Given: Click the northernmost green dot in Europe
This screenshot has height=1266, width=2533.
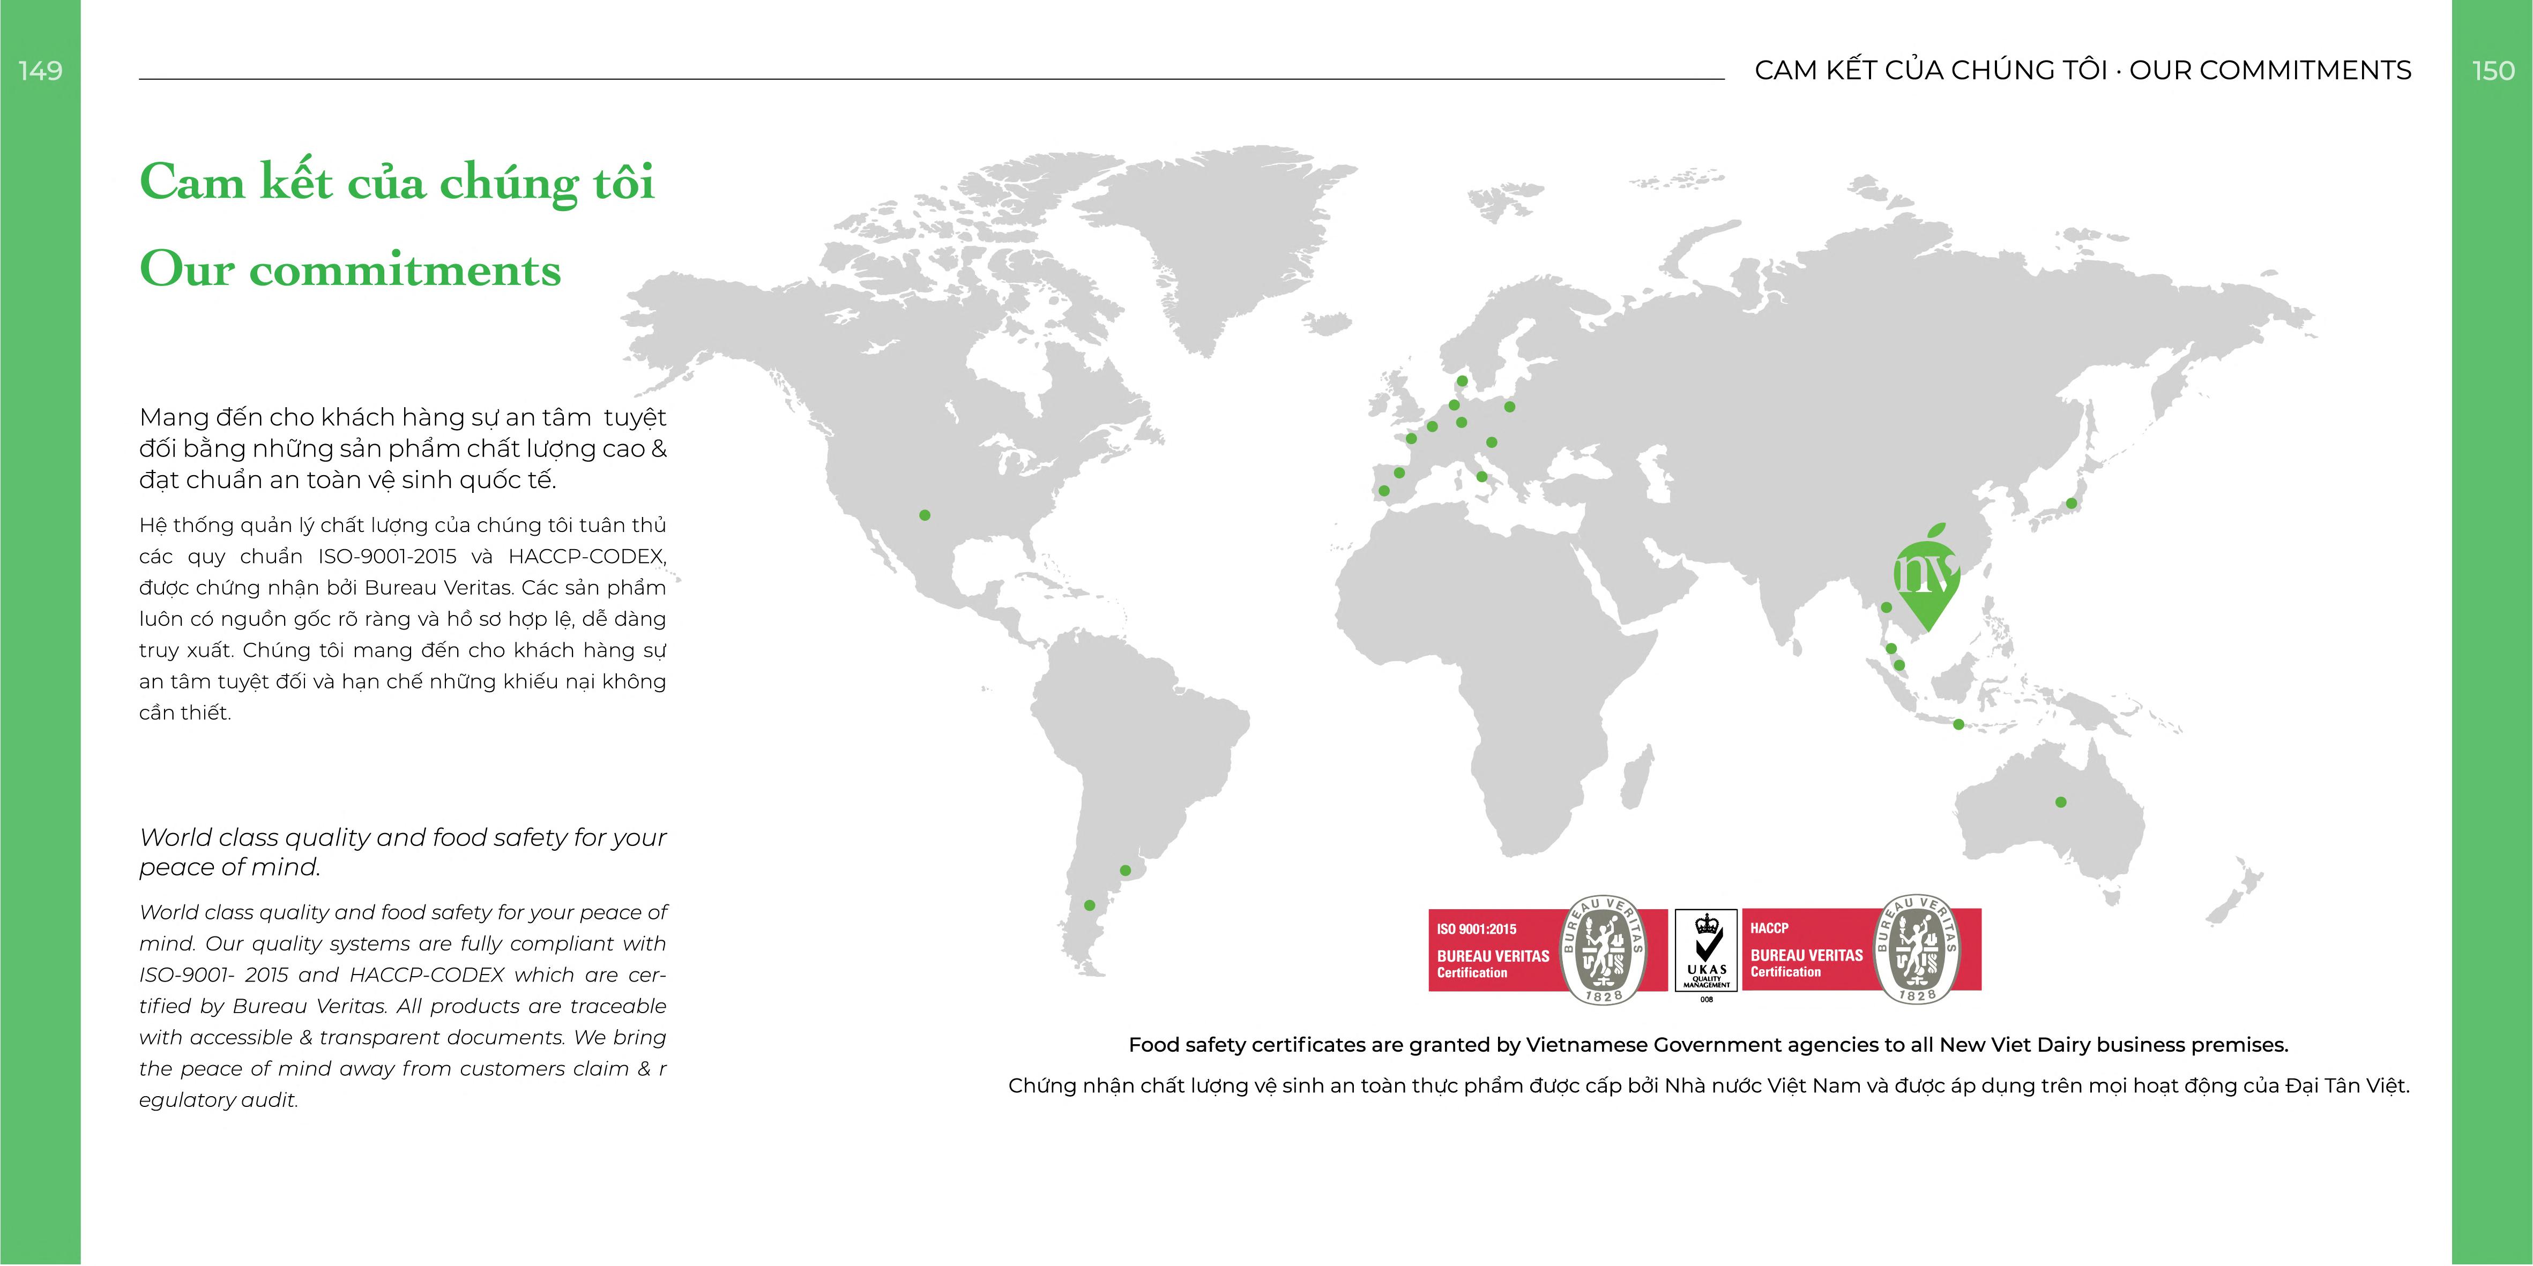Looking at the screenshot, I should 1462,381.
